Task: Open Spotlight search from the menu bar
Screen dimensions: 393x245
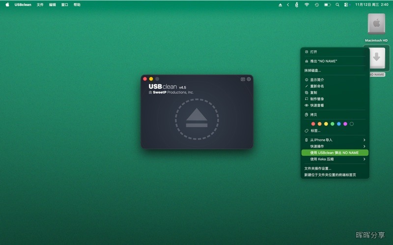Action: coord(337,5)
